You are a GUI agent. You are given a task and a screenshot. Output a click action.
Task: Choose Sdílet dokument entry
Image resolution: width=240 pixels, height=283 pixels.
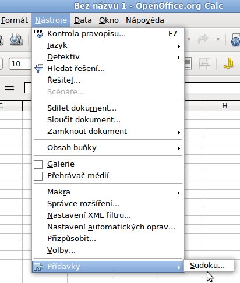pos(108,108)
